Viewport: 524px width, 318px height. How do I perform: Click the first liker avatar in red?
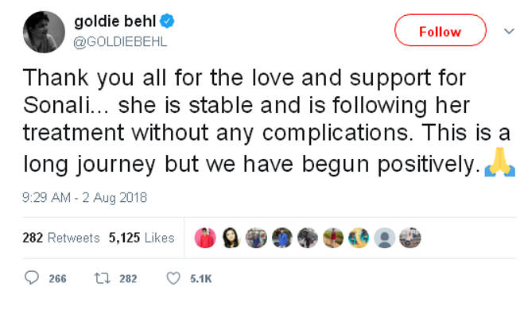(205, 238)
